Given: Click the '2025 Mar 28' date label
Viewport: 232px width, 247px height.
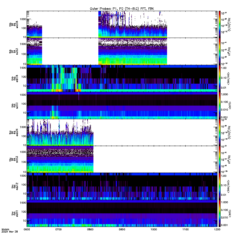Looking at the screenshot, I should 10,232.
